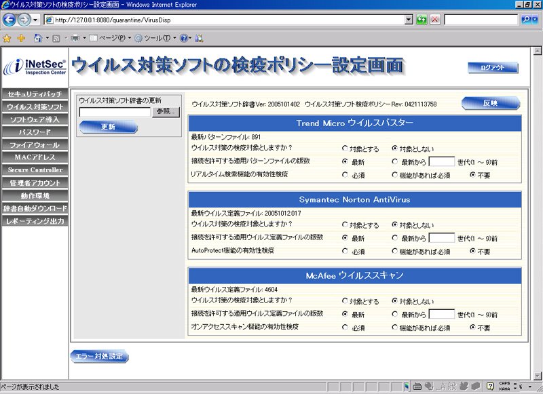
Task: Open ウイルス対策ソフト sidebar menu
Action: pyautogui.click(x=35, y=107)
